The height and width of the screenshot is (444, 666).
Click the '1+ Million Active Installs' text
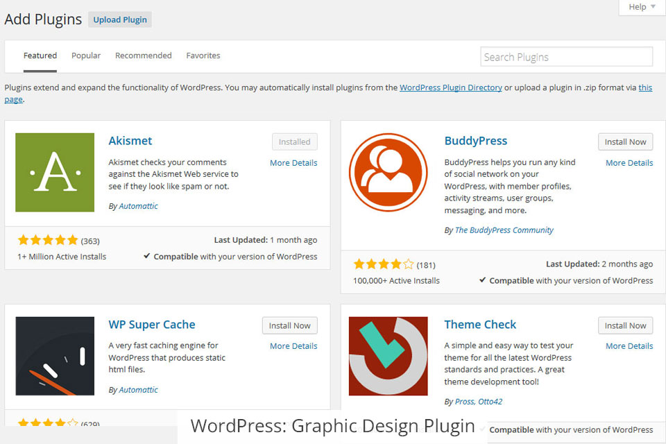click(62, 257)
